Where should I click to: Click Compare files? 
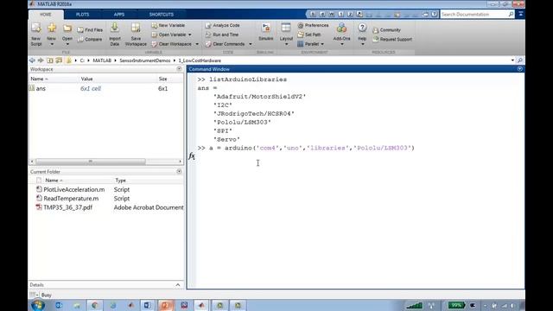[x=90, y=40]
